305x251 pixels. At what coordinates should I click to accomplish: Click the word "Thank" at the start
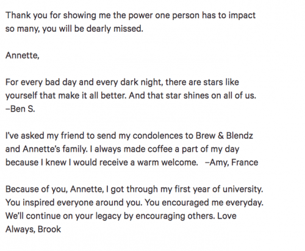click(x=18, y=15)
